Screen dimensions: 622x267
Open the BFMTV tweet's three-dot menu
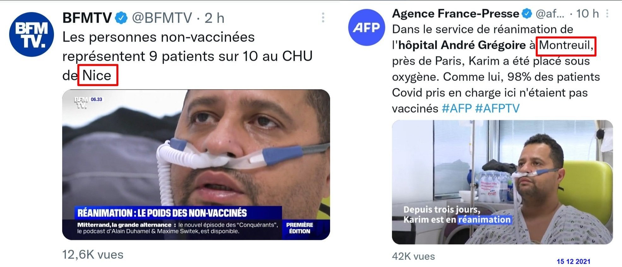pos(323,18)
